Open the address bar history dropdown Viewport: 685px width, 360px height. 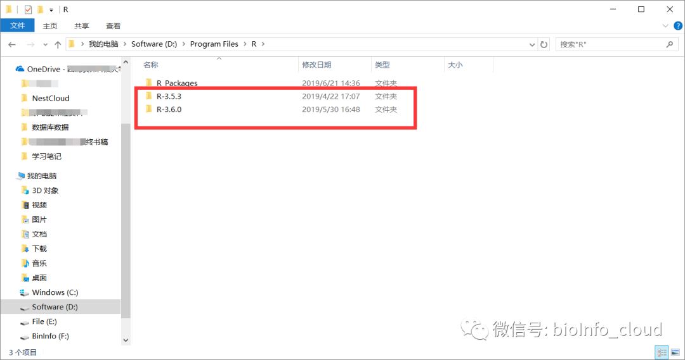(532, 44)
